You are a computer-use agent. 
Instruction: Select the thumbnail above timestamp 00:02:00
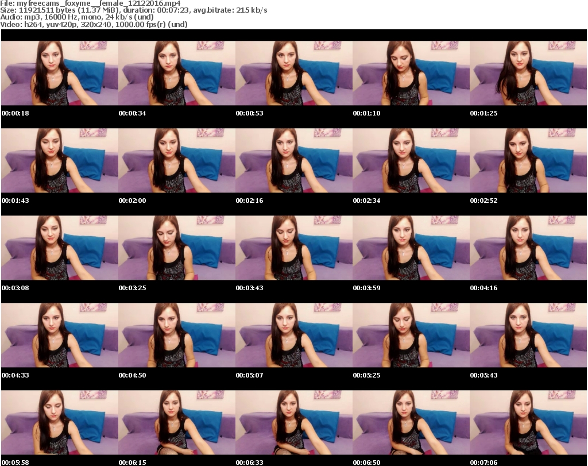[x=177, y=160]
